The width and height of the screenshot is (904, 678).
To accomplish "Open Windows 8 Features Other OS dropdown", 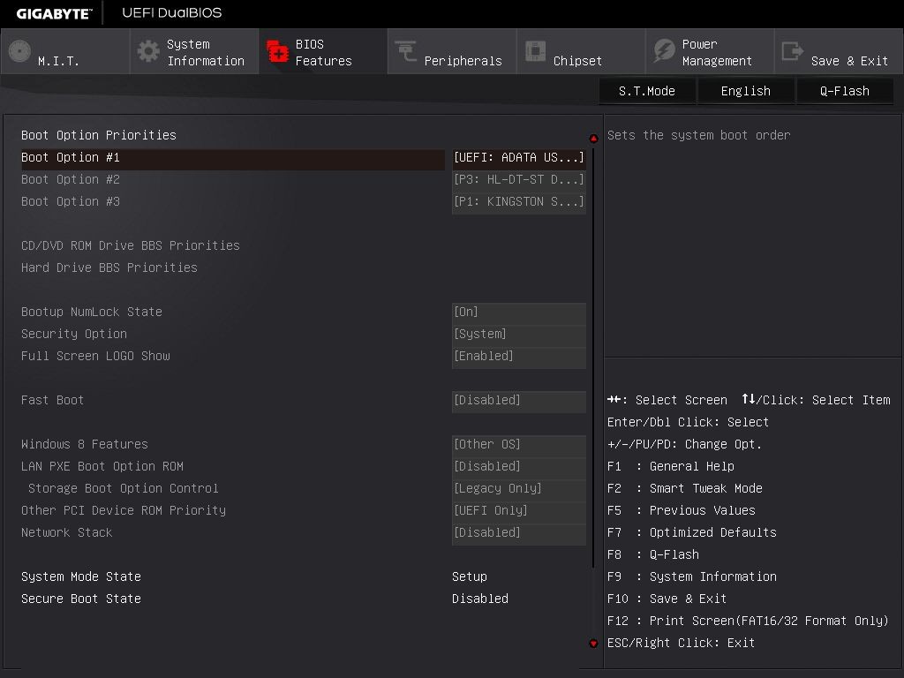I will [518, 444].
